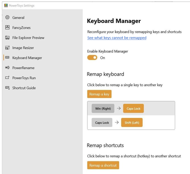Click the Win (Right) source key

(x=103, y=108)
